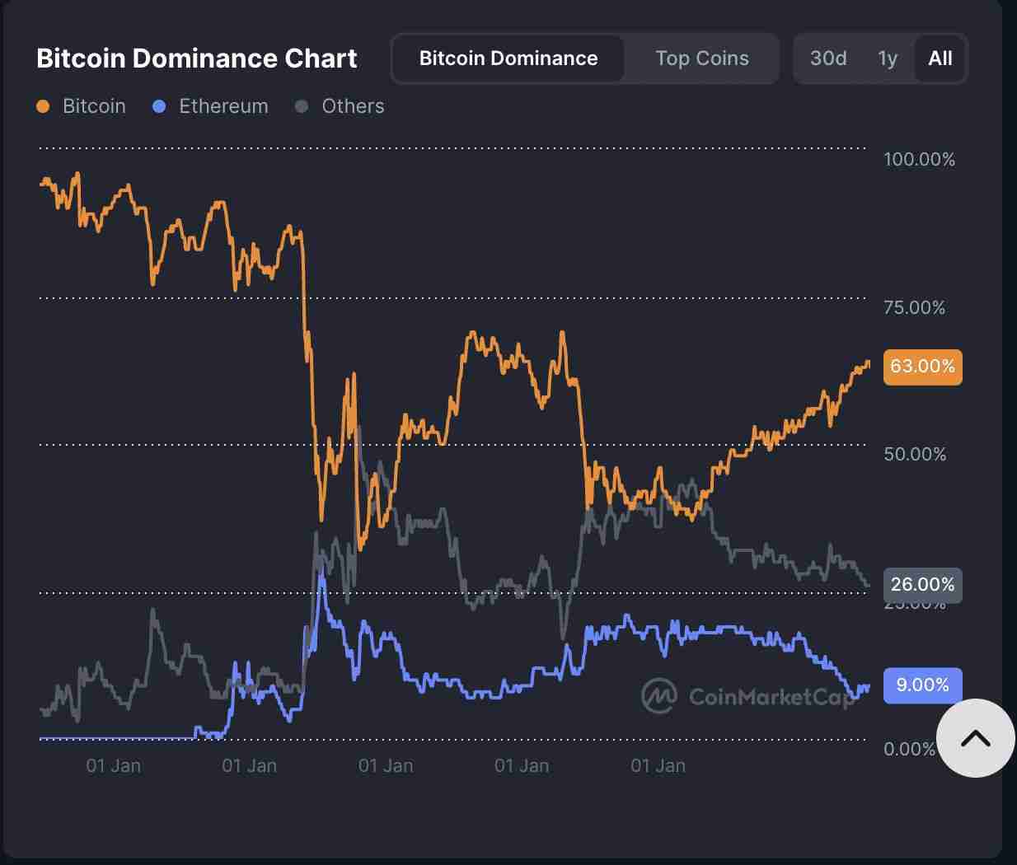The width and height of the screenshot is (1017, 865).
Task: Click the gray 26.00% Others value badge
Action: [x=922, y=585]
